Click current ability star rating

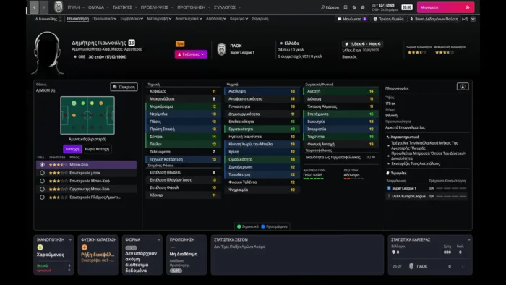(417, 52)
